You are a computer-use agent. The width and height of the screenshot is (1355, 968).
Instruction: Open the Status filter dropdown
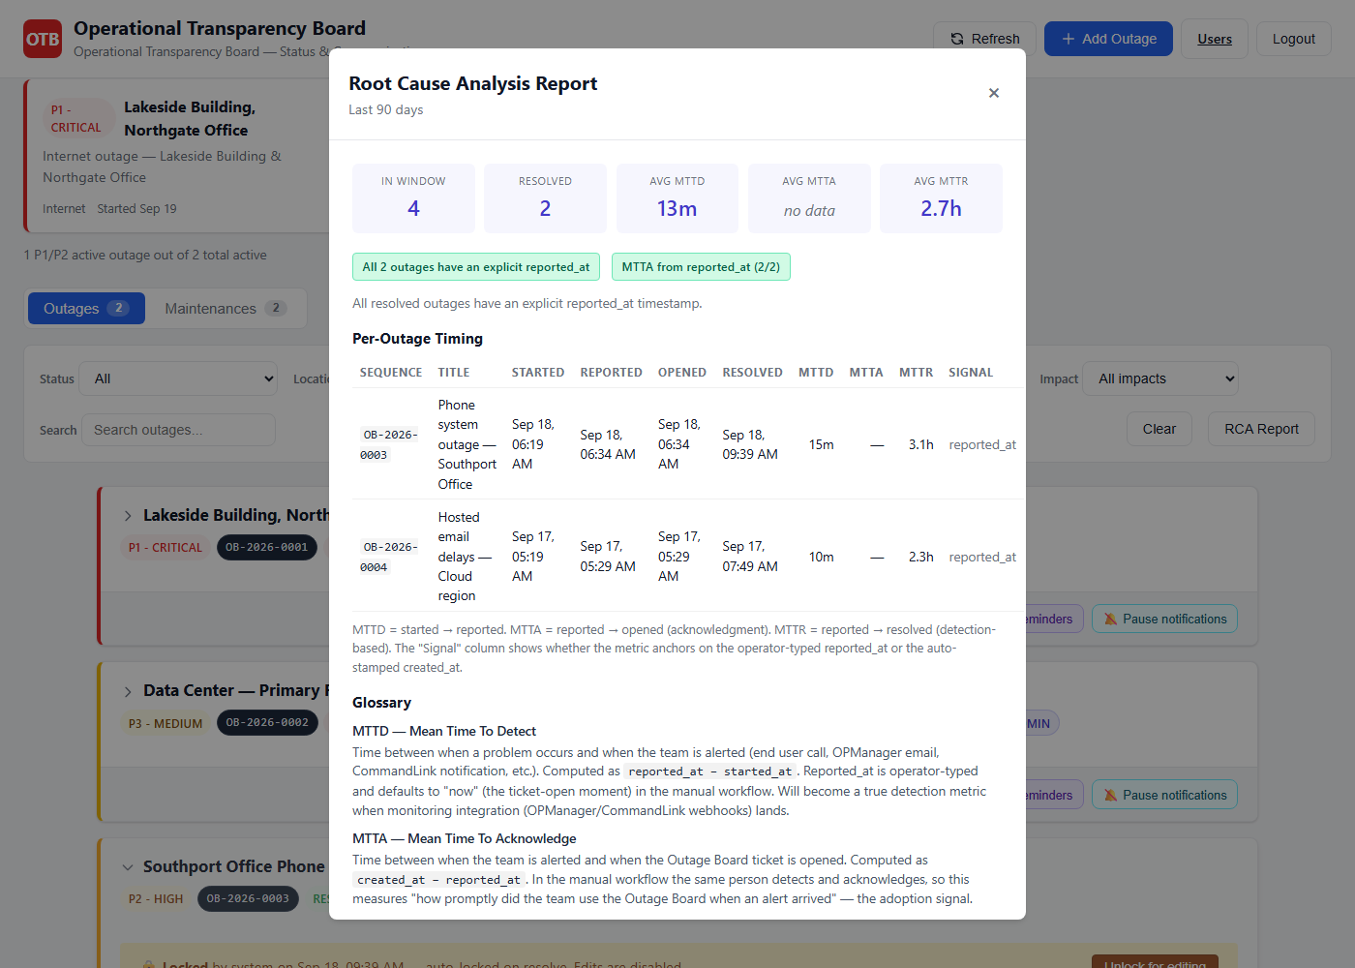tap(179, 378)
